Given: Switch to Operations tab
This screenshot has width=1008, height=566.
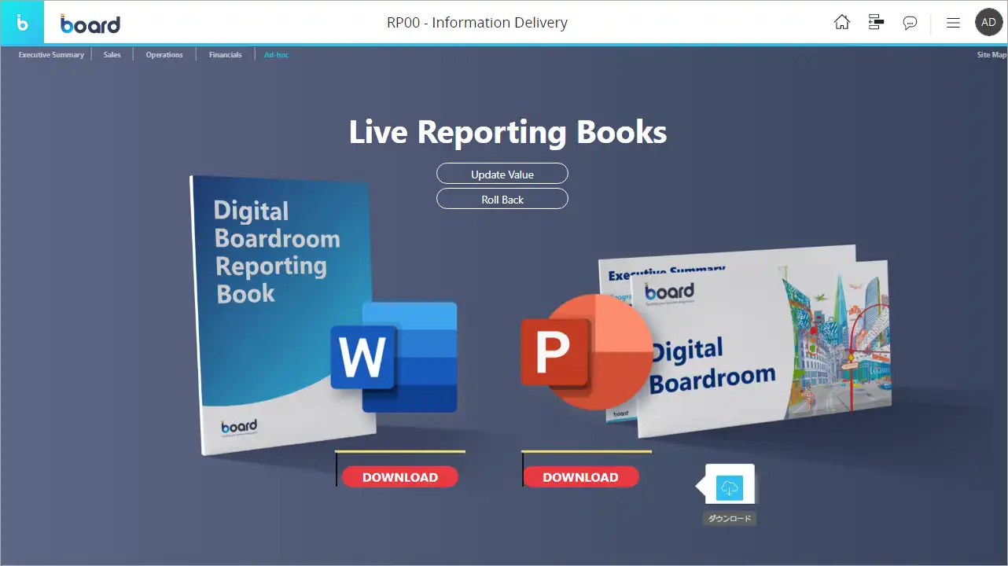Looking at the screenshot, I should pyautogui.click(x=164, y=55).
